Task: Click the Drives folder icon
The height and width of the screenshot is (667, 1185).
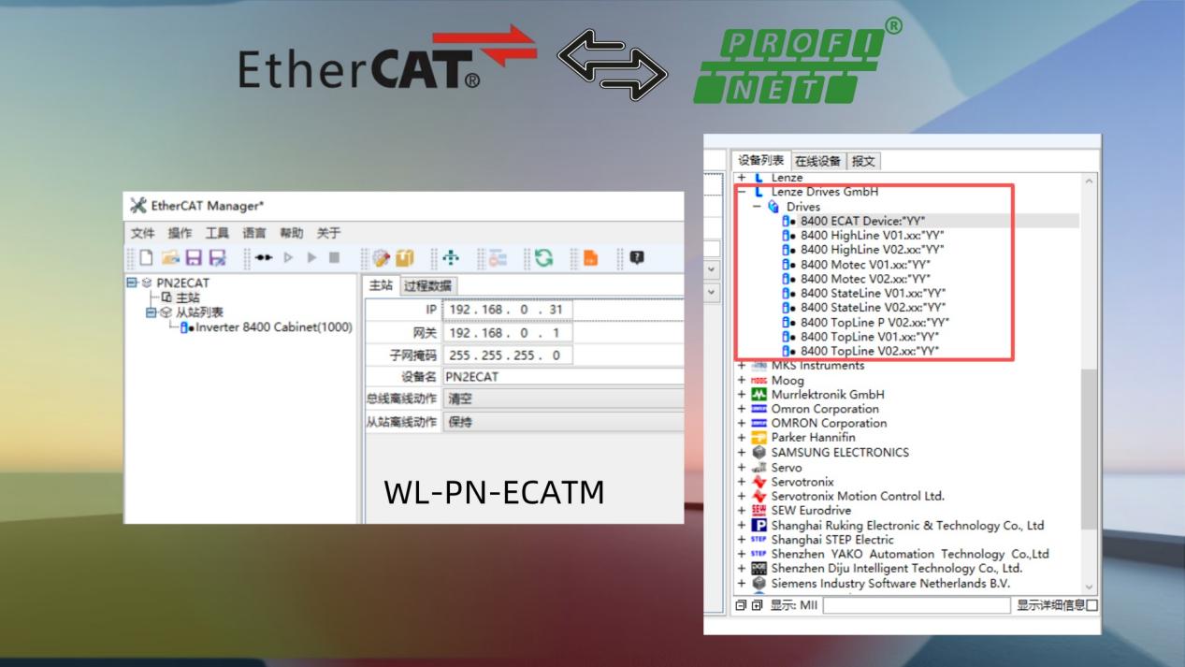Action: coord(773,207)
